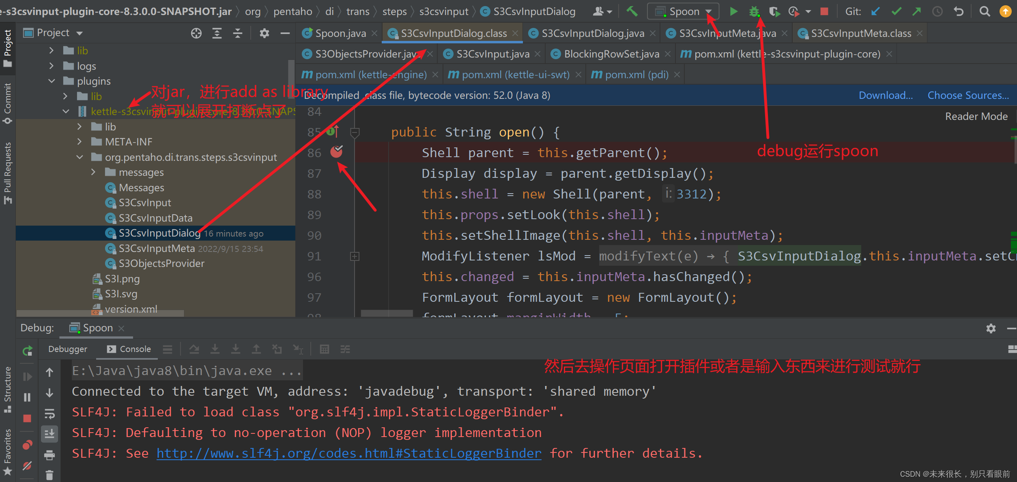Pause the debugged program
This screenshot has height=482, width=1017.
coord(27,397)
